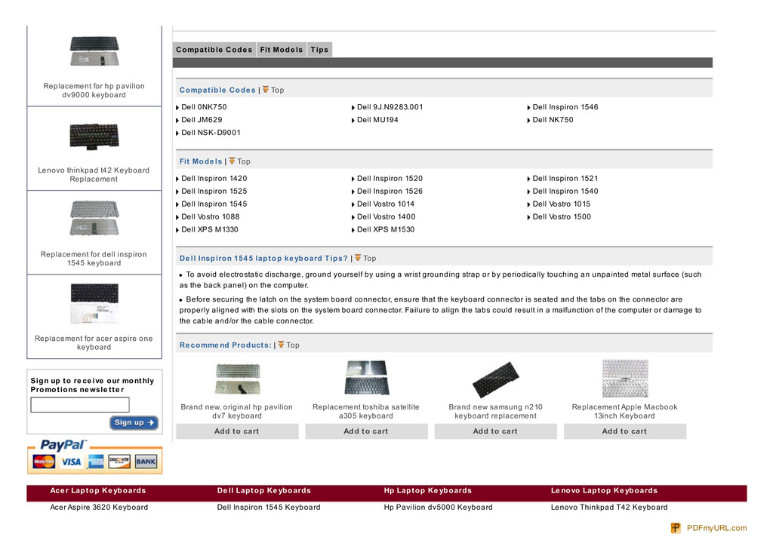Focus the newsletter email input field
This screenshot has width=773, height=546.
80,405
